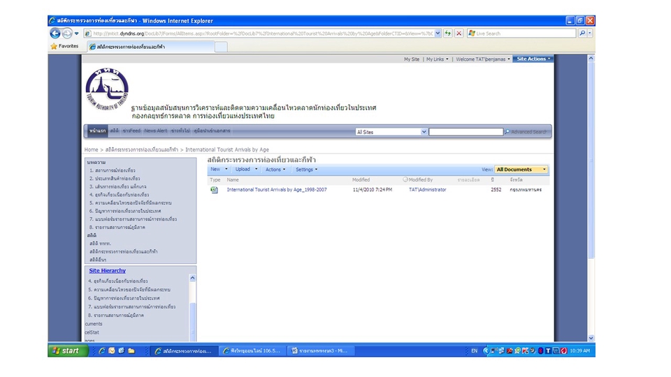Open the address bar history dropdown arrow
Image resolution: width=671 pixels, height=377 pixels.
[x=438, y=34]
